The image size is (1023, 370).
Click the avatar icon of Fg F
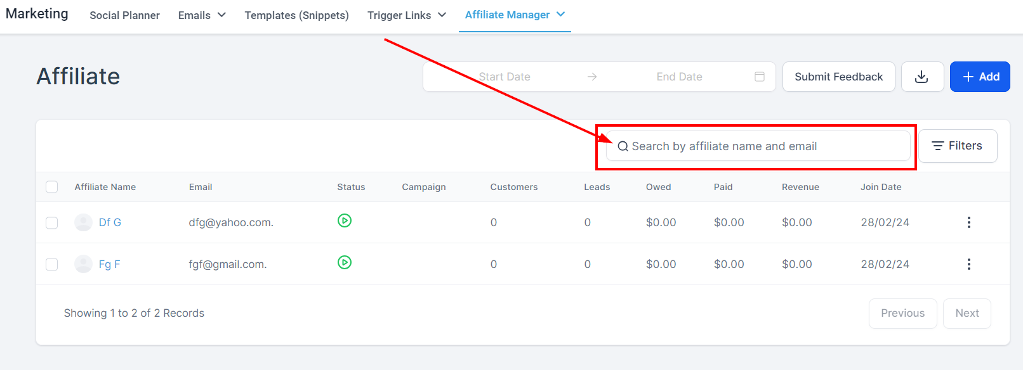83,264
